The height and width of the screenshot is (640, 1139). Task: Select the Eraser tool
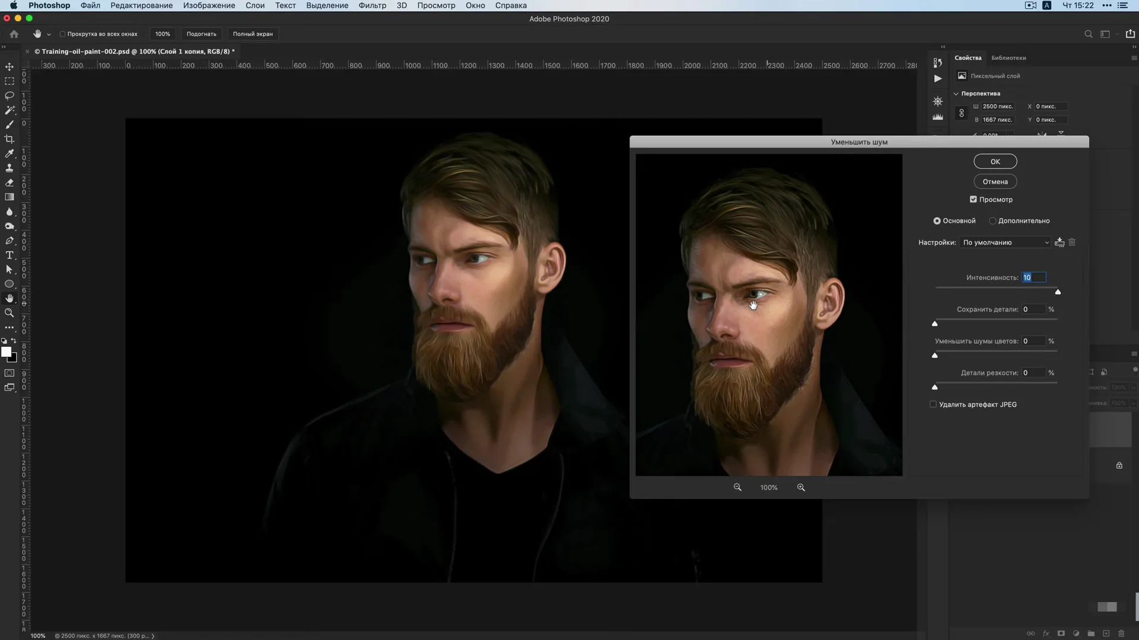pos(9,183)
